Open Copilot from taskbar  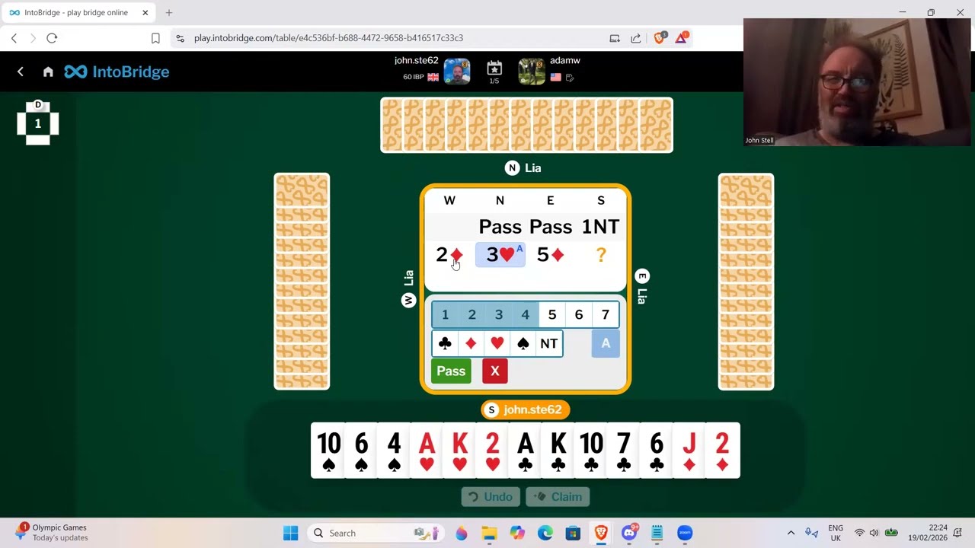pyautogui.click(x=517, y=533)
